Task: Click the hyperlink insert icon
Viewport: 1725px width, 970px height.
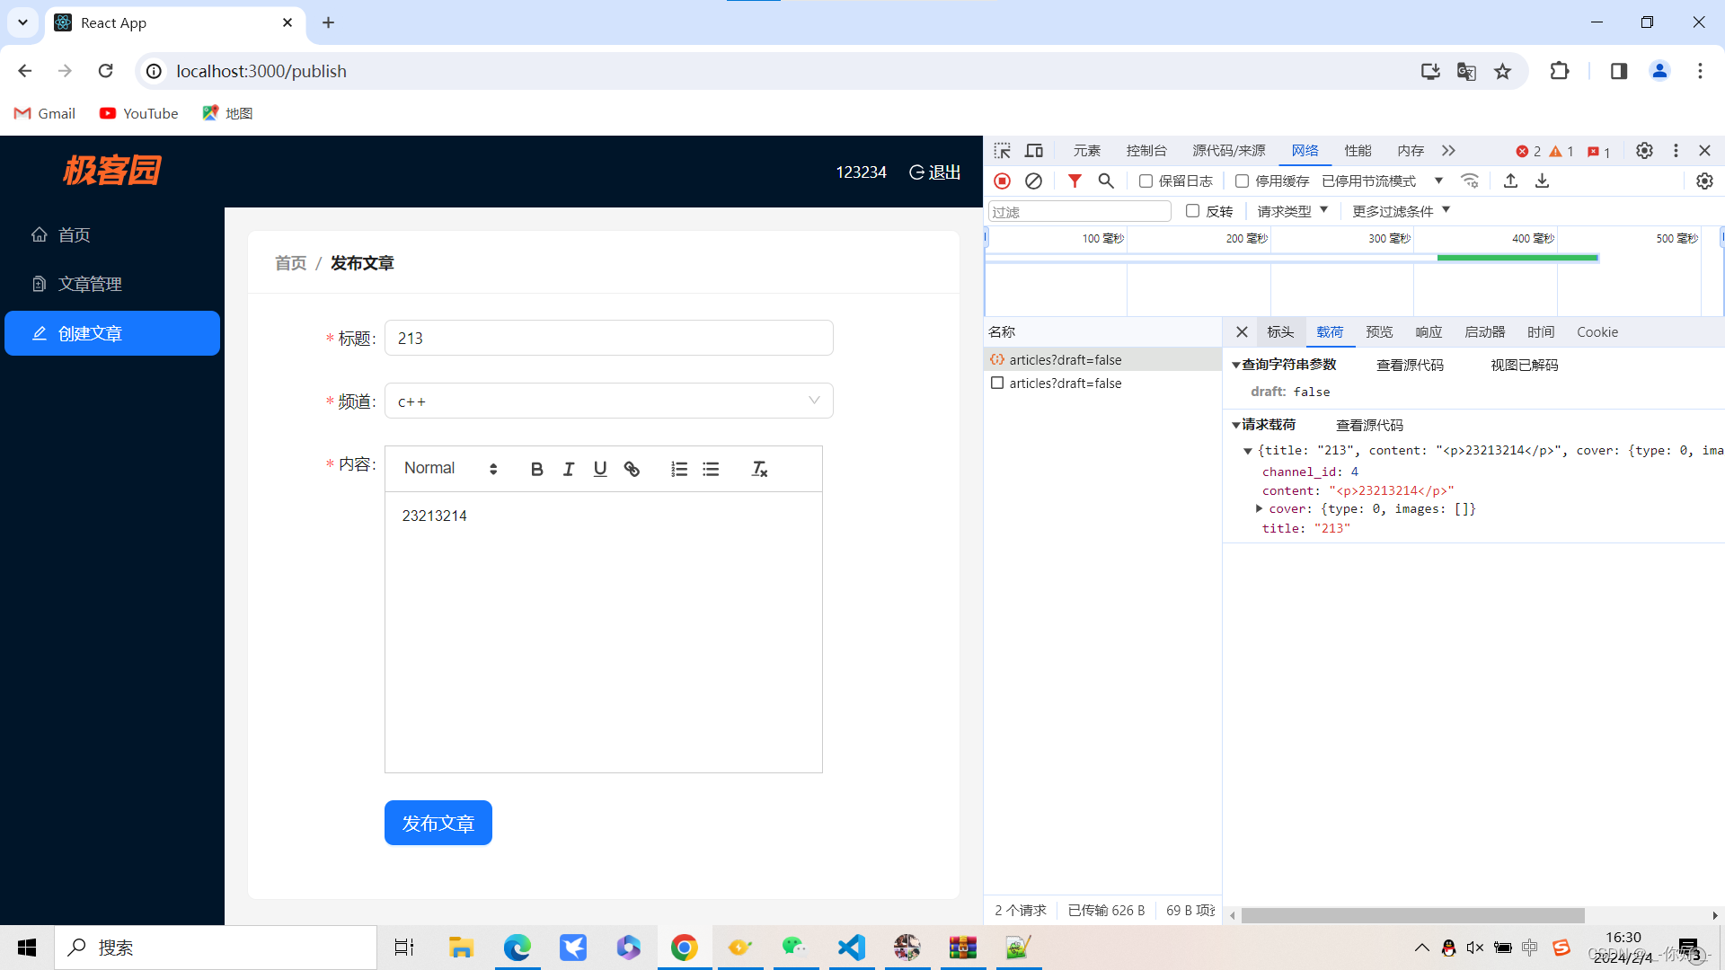Action: [x=632, y=468]
